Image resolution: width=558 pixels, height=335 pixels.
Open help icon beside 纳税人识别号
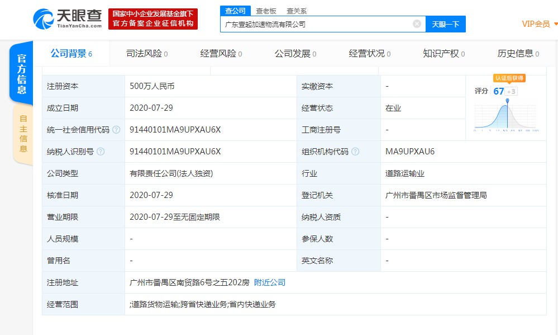click(x=101, y=152)
